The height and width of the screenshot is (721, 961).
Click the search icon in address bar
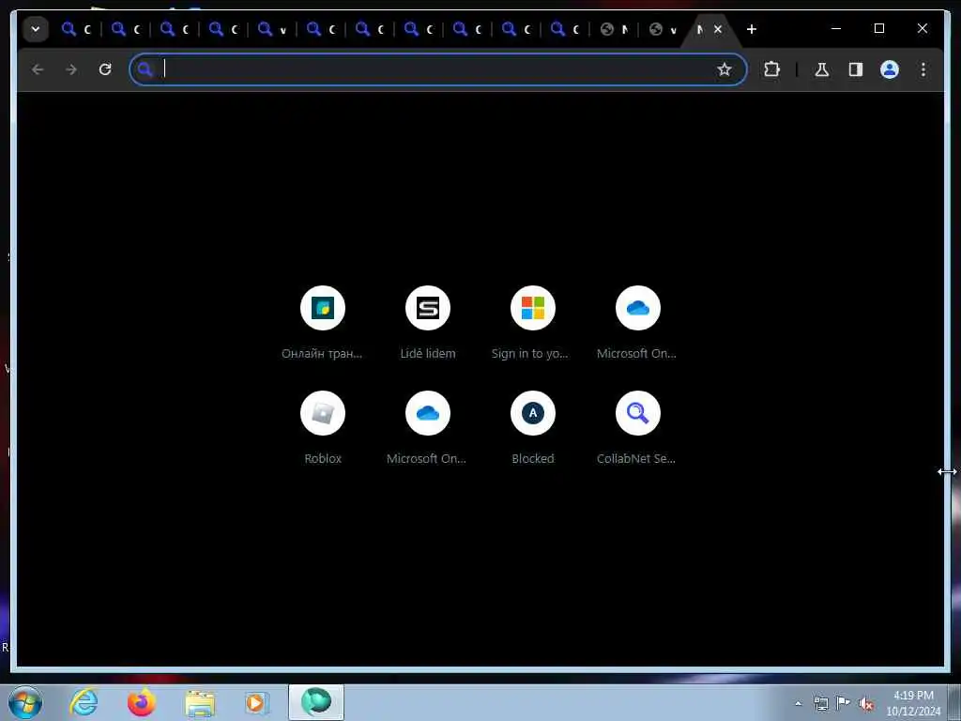(x=145, y=69)
